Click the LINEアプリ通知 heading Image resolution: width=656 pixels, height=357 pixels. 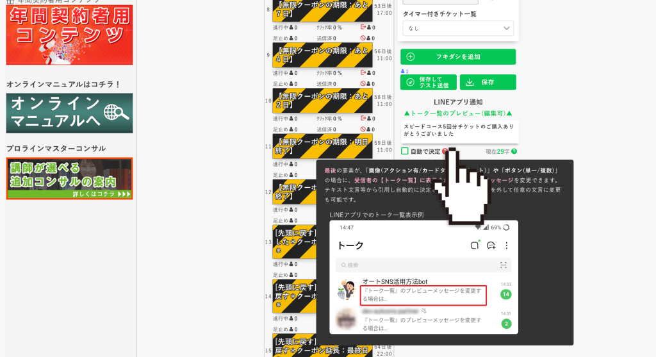(x=458, y=102)
